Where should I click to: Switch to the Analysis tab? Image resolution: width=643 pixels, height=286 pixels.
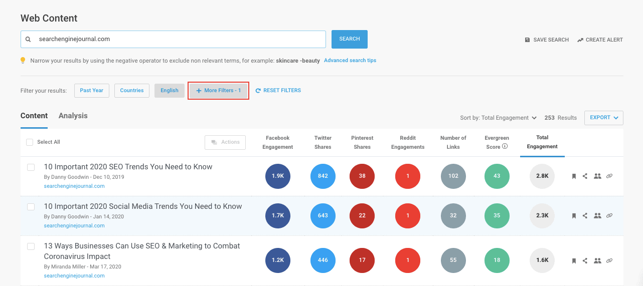point(73,116)
